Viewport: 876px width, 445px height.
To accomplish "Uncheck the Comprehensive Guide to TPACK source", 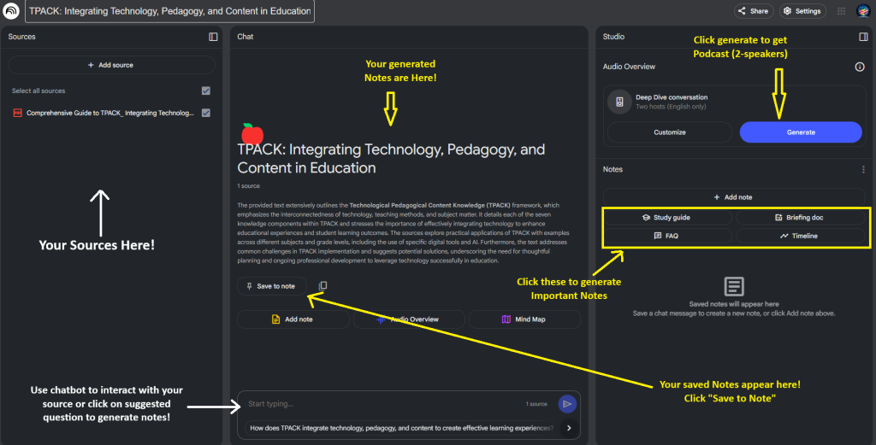I will coord(205,113).
